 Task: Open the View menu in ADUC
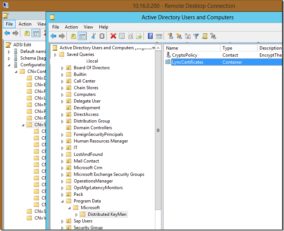[x=88, y=27]
